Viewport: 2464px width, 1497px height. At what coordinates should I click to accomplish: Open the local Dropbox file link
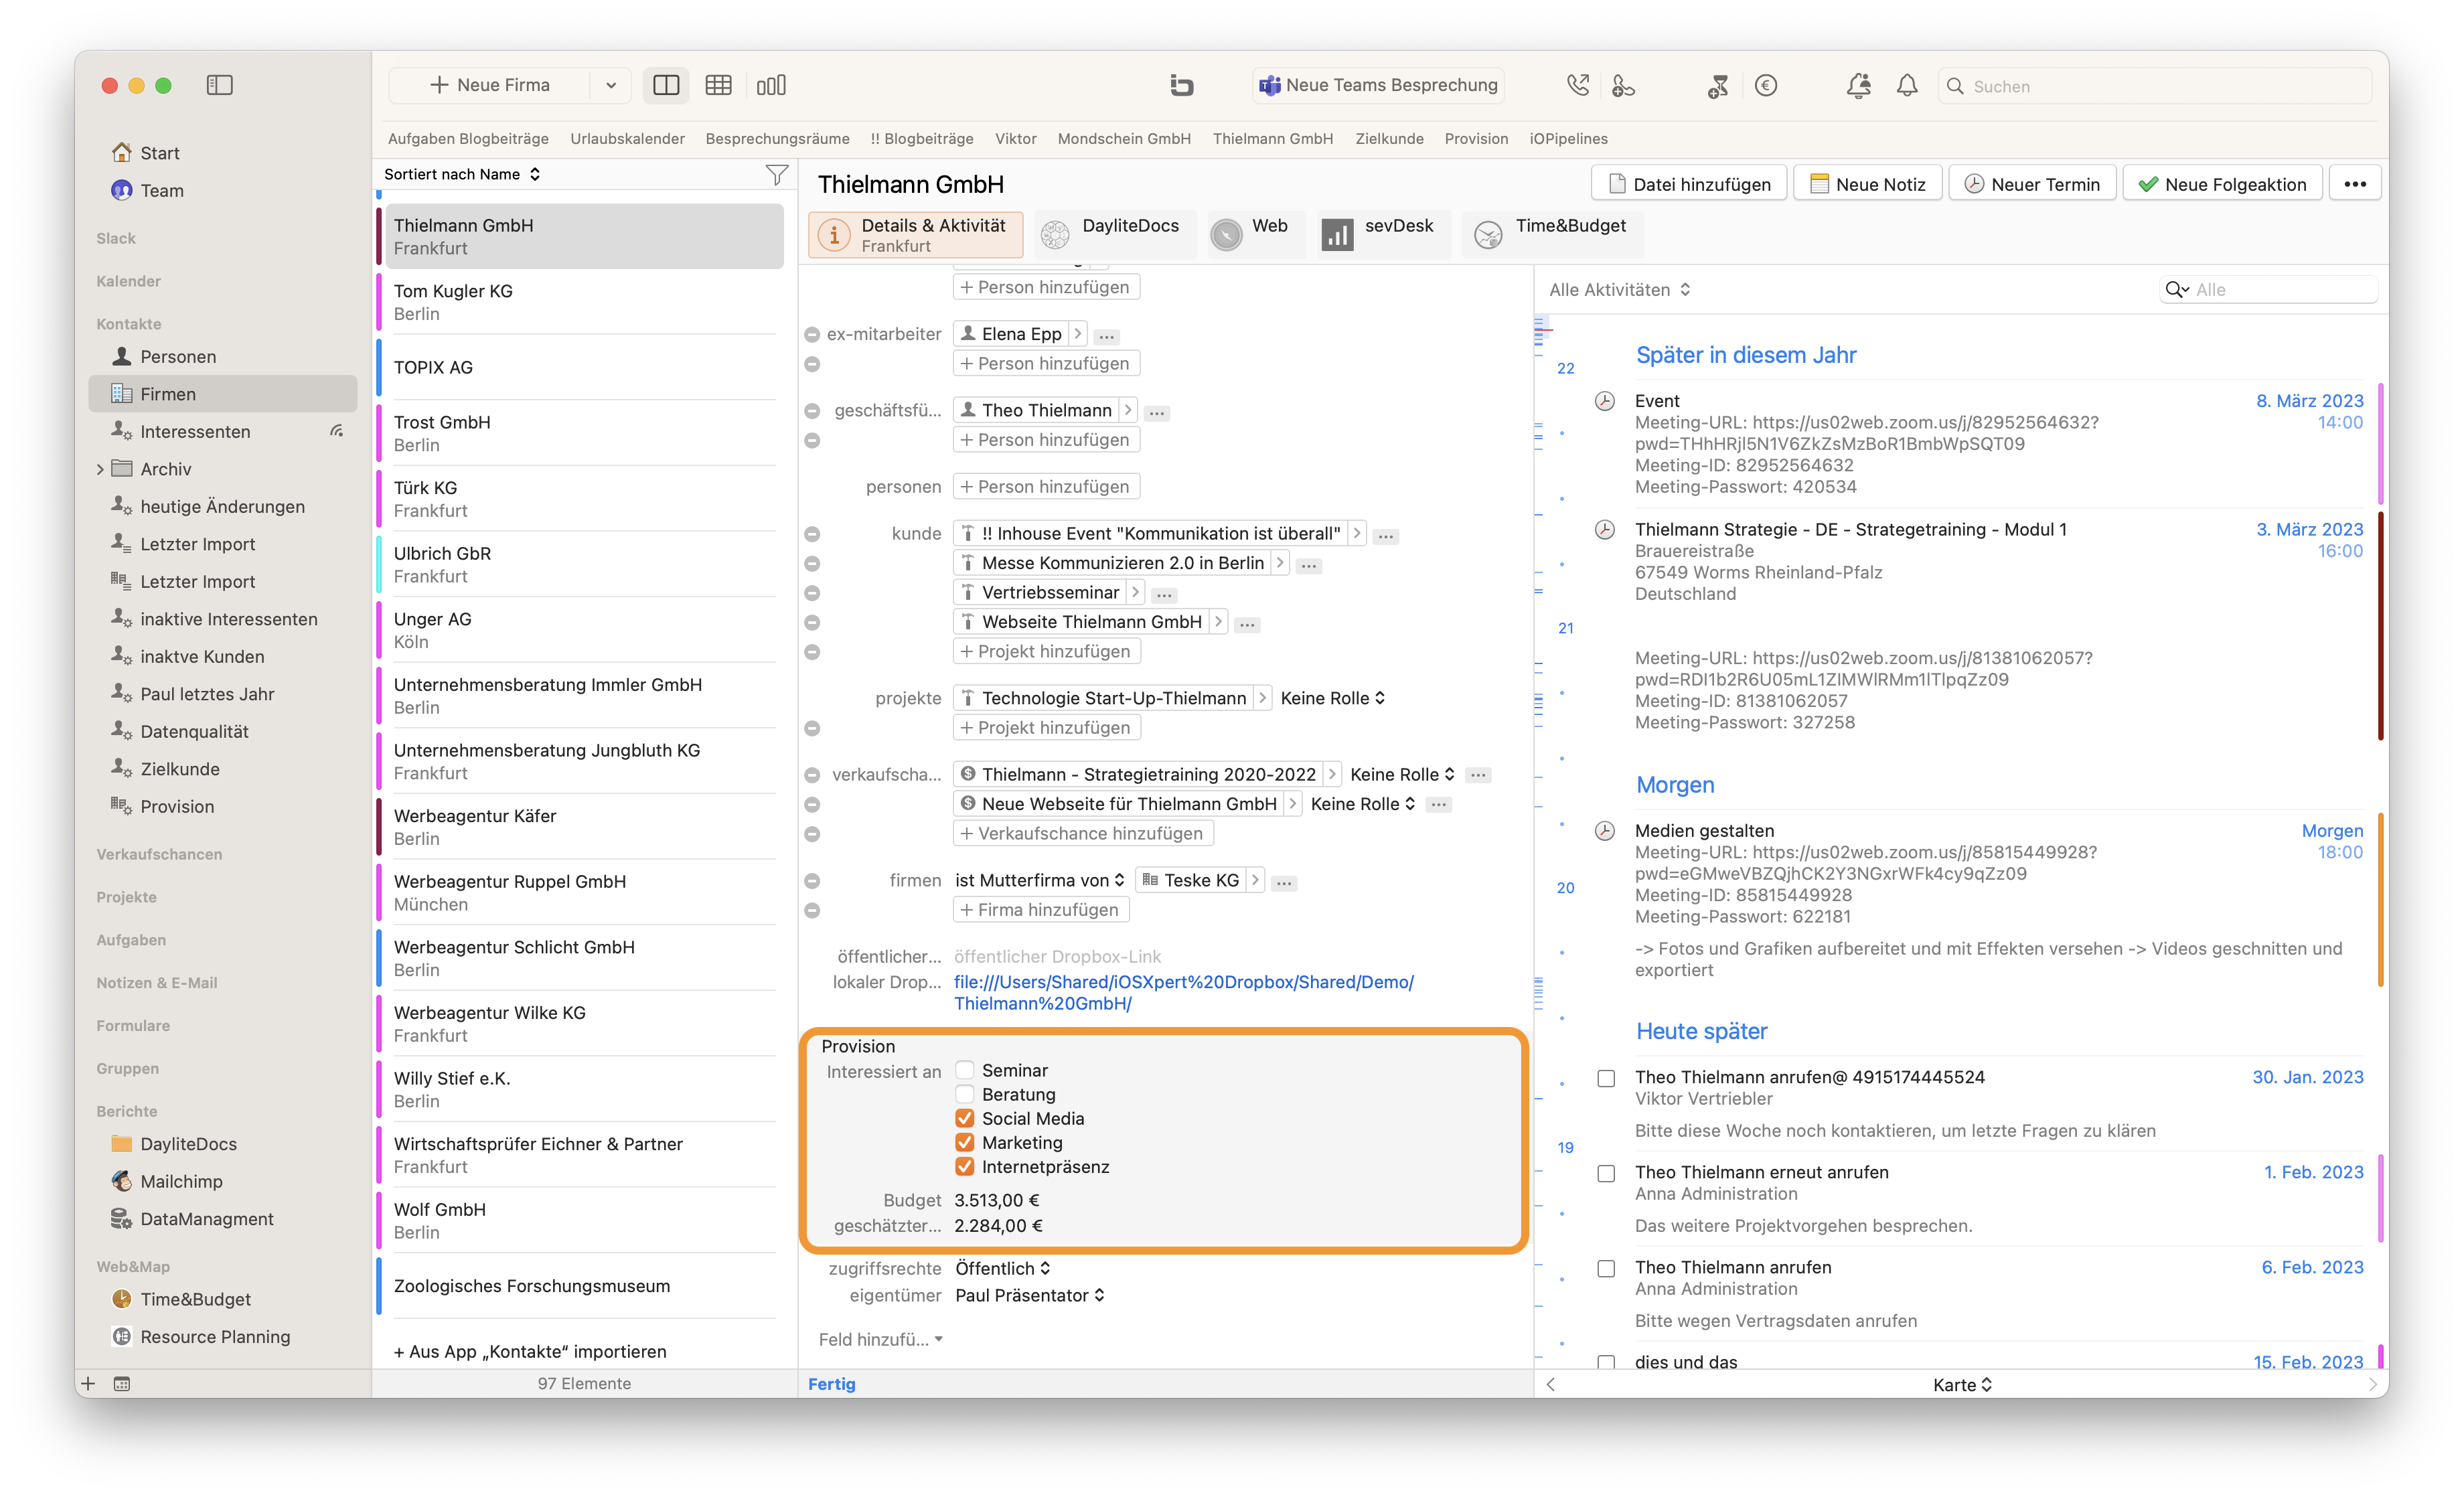1183,992
